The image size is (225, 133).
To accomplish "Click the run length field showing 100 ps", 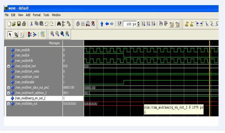I will [130, 24].
